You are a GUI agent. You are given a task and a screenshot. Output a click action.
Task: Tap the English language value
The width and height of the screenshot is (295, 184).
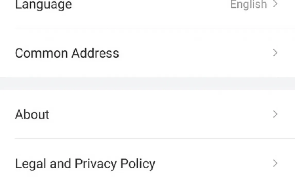tap(248, 4)
